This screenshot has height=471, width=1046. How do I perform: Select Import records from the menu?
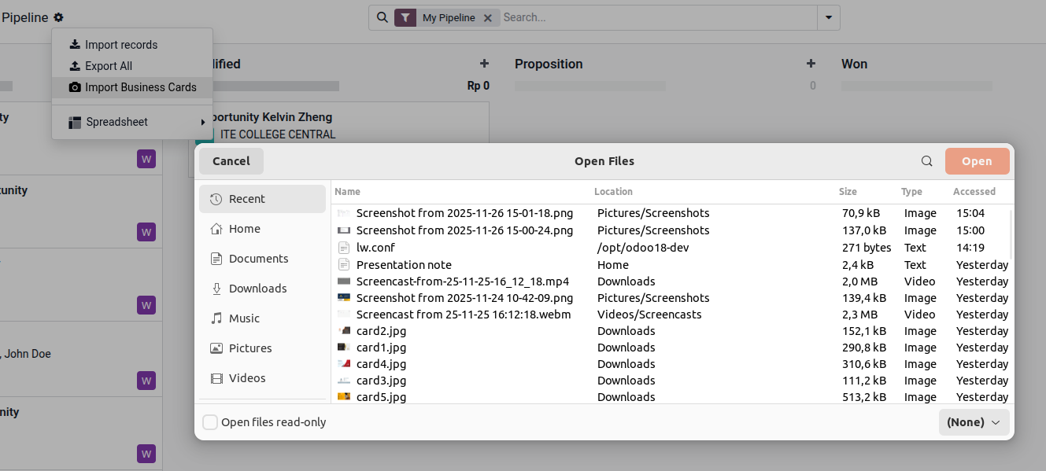(120, 45)
